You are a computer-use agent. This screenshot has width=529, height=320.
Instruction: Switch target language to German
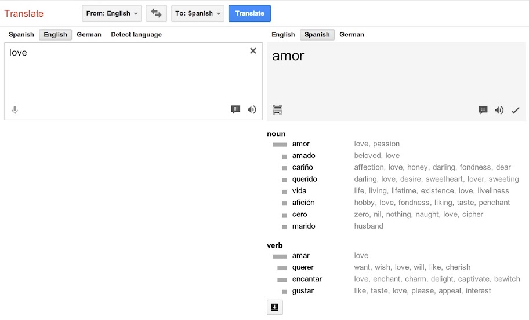pos(352,35)
